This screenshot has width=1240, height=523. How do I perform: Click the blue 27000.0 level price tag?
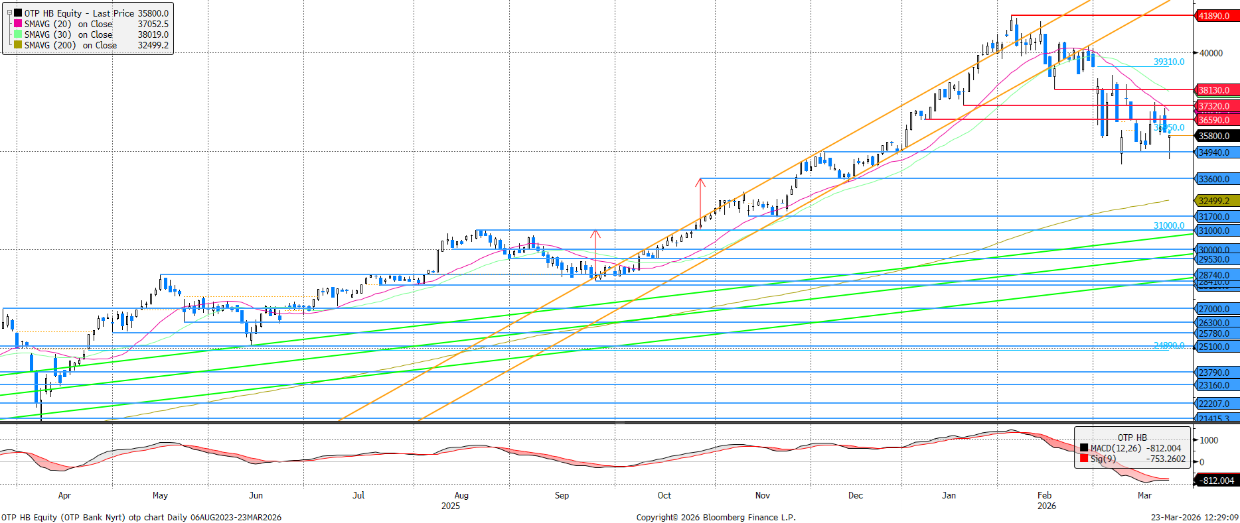click(x=1214, y=309)
